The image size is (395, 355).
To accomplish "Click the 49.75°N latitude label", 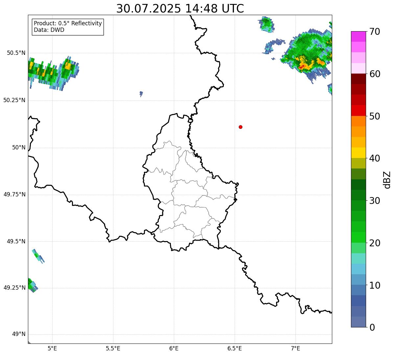I will click(14, 194).
